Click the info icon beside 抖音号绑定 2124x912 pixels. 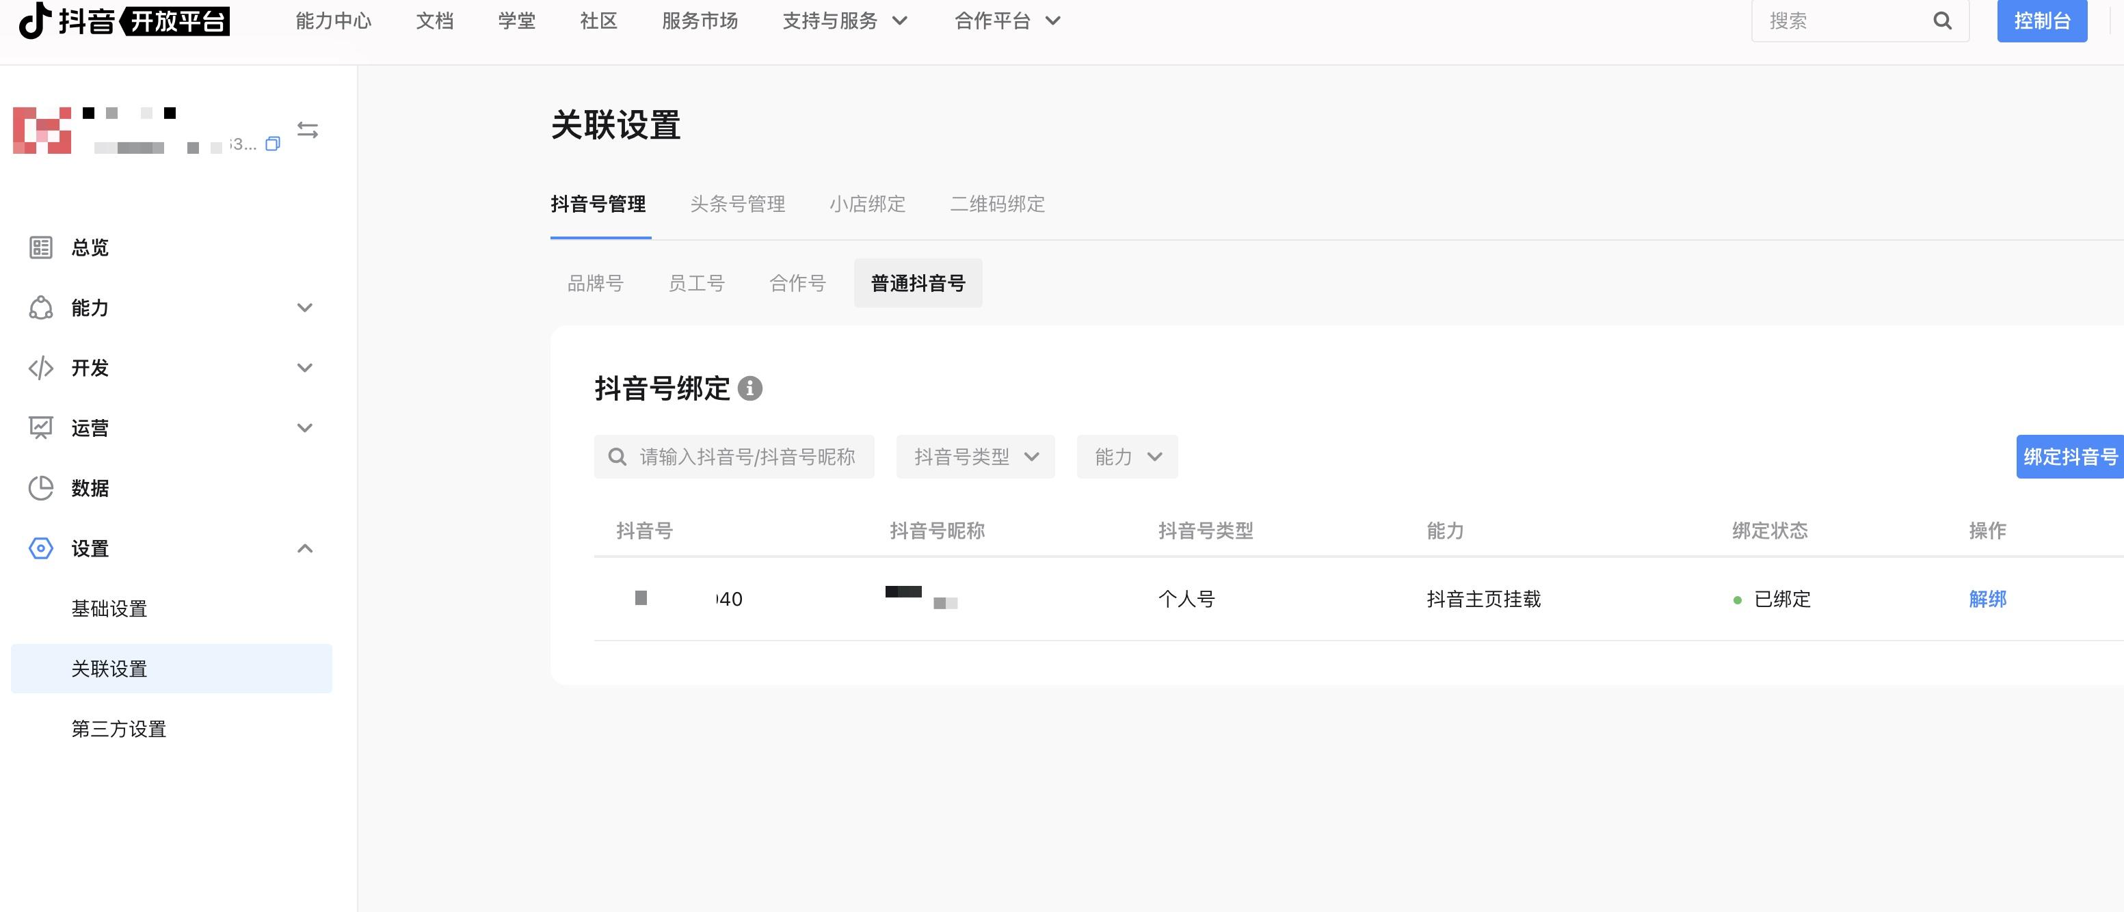coord(749,388)
